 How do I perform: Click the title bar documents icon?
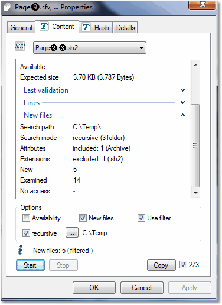click(x=7, y=7)
